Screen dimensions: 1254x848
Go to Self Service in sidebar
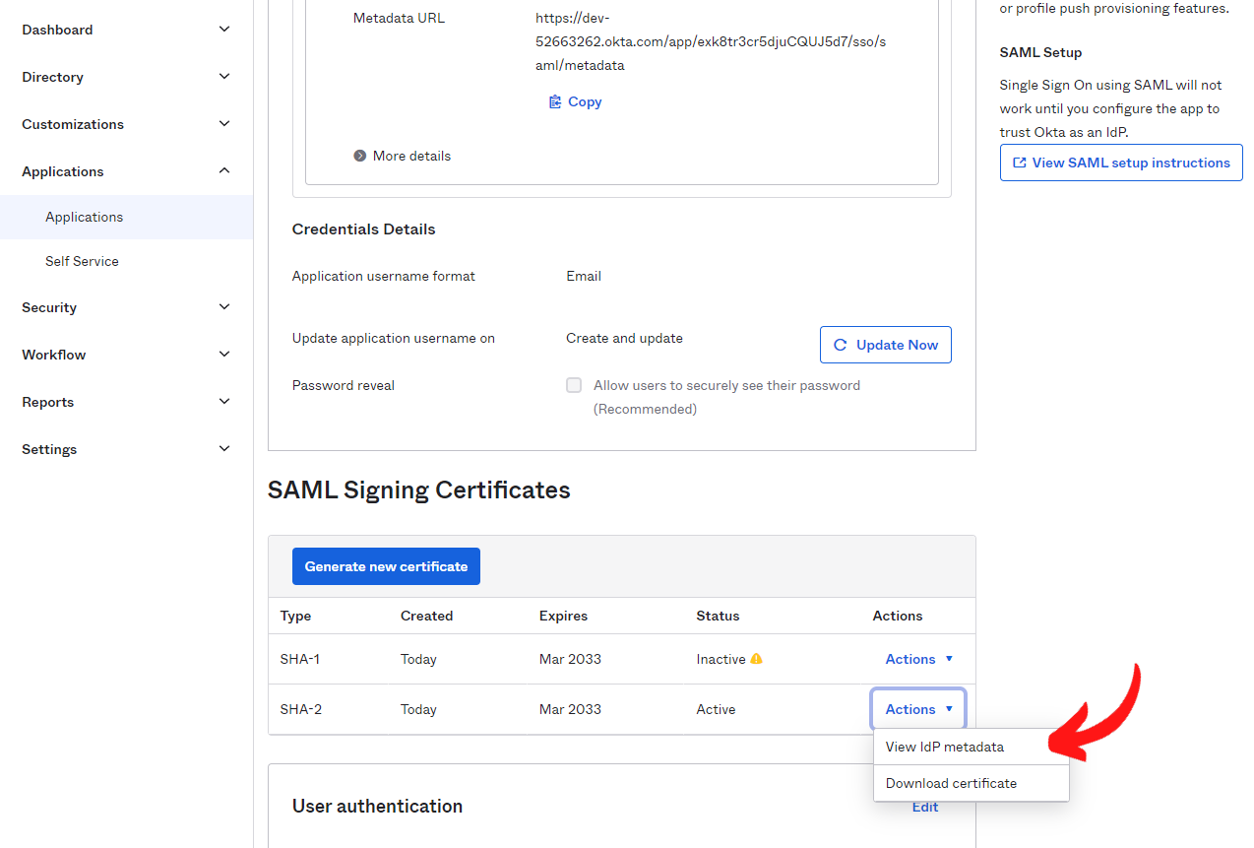click(82, 261)
